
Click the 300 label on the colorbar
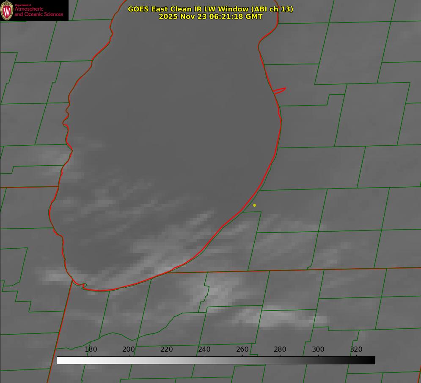(x=318, y=350)
